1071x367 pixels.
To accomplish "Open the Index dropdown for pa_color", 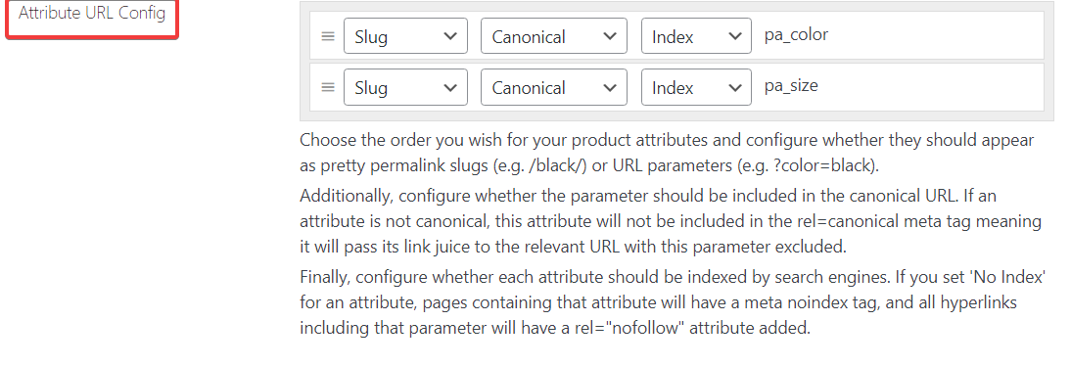I will [696, 36].
